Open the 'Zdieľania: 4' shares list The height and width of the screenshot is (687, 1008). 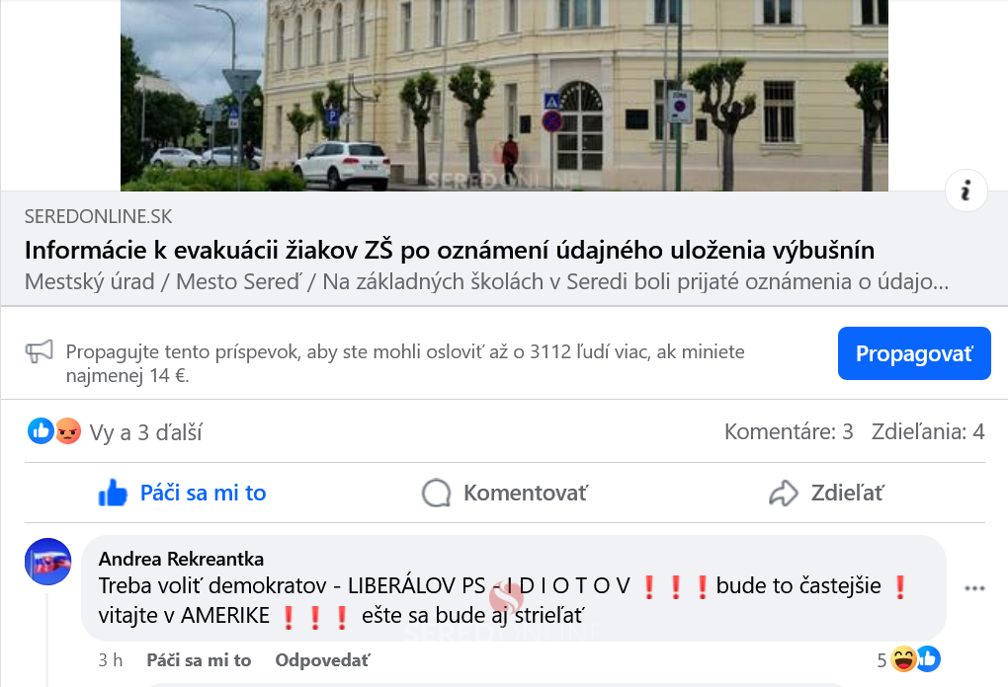click(928, 431)
